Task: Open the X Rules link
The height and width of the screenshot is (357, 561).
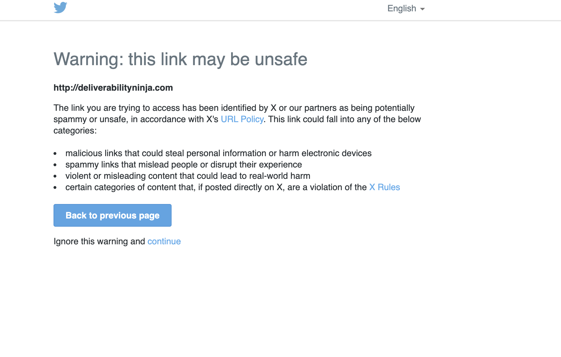Action: click(384, 187)
